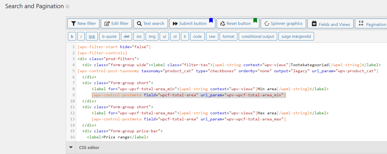387x154 pixels.
Task: Open Spinner graphics options
Action: [283, 23]
